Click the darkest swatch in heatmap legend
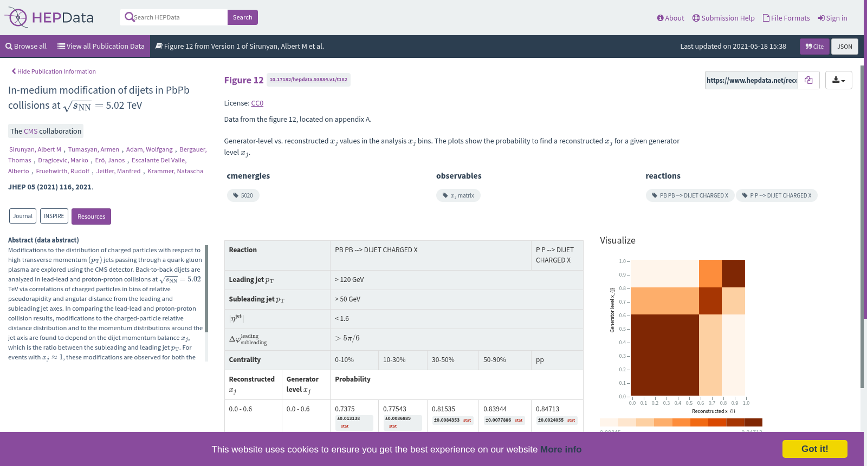Viewport: 867px width, 466px height. 753,422
